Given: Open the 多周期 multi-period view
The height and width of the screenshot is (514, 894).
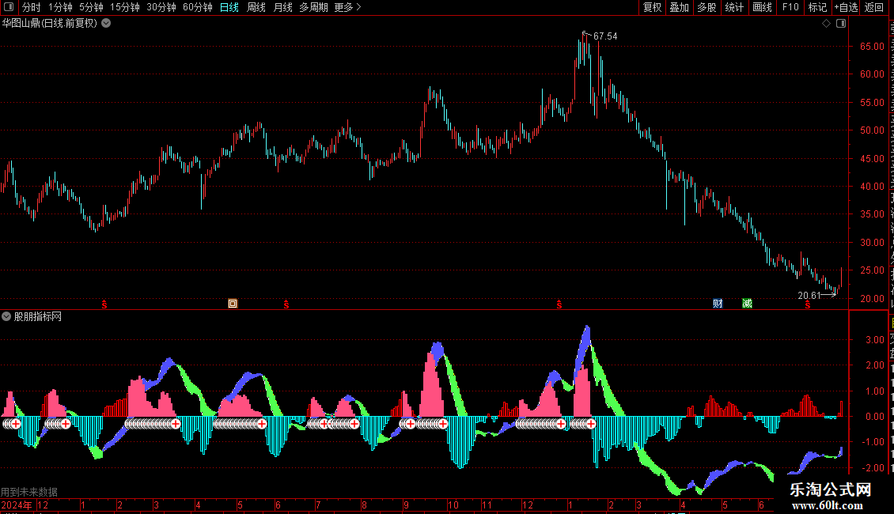Looking at the screenshot, I should [x=313, y=7].
